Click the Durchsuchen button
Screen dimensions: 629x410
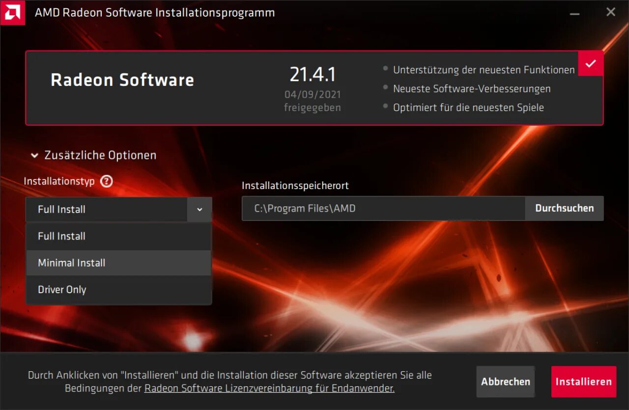coord(564,208)
